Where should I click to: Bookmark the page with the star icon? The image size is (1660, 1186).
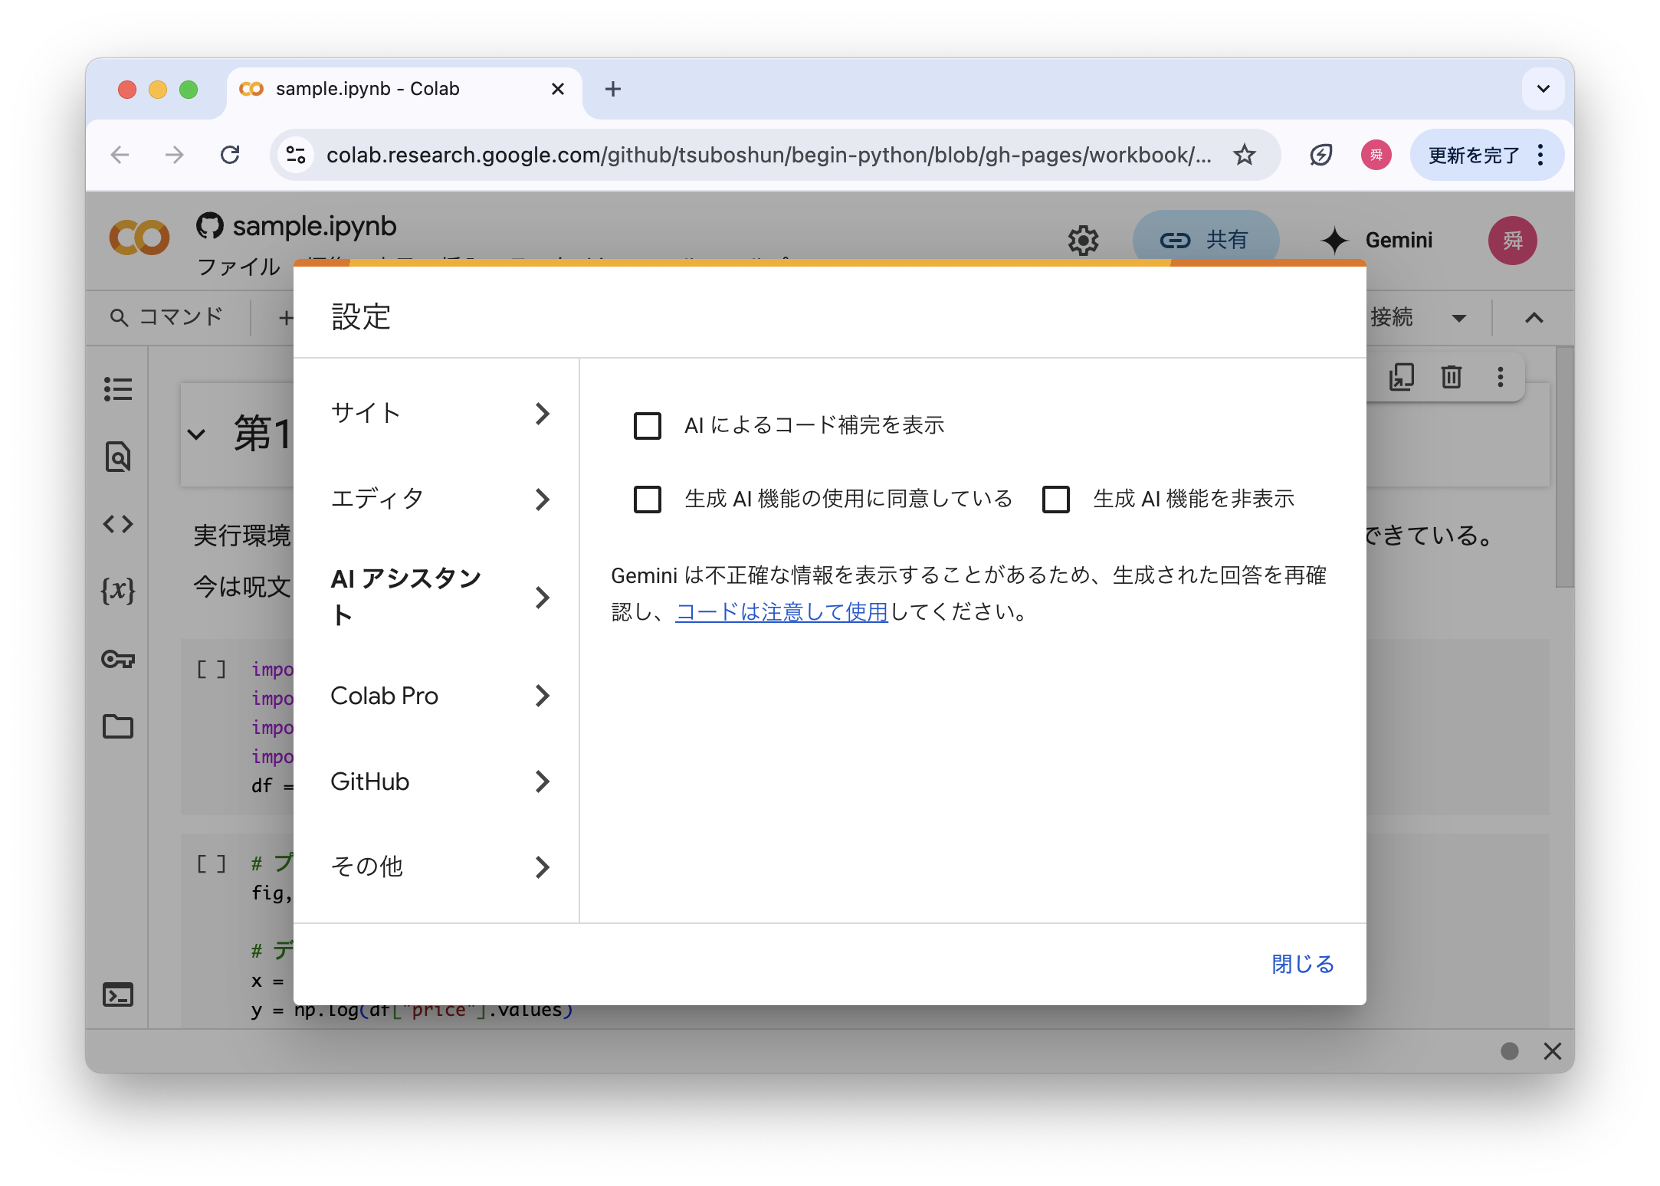[1245, 155]
